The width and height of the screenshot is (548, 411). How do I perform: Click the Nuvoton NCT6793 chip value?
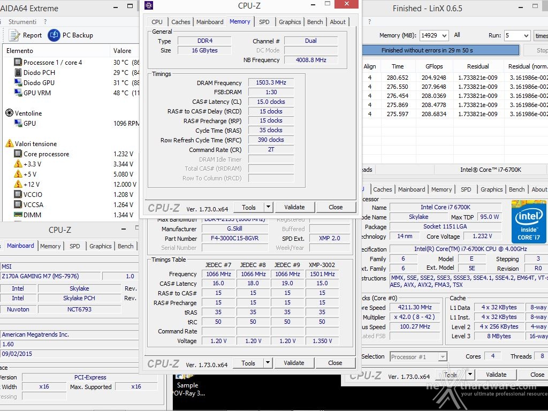pyautogui.click(x=79, y=309)
